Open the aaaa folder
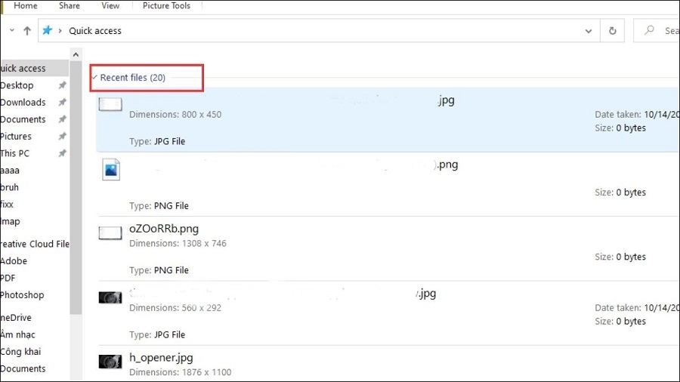This screenshot has width=680, height=382. [10, 170]
